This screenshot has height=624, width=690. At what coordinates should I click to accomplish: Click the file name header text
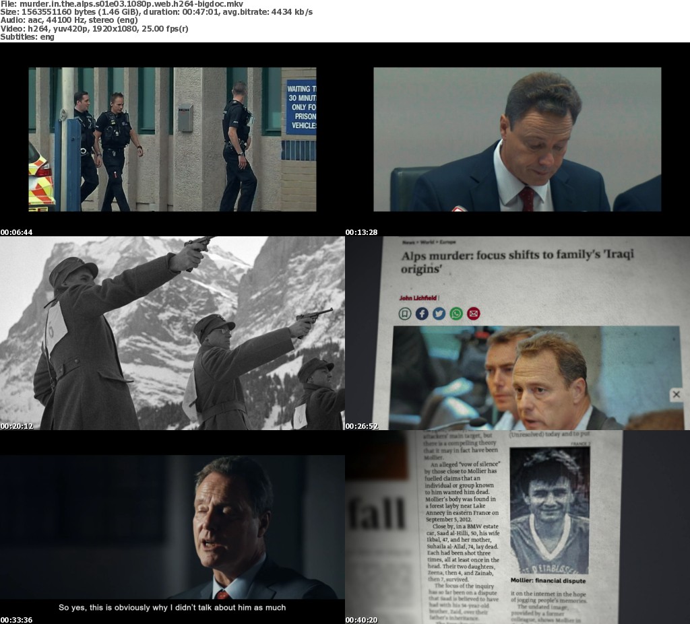[121, 4]
